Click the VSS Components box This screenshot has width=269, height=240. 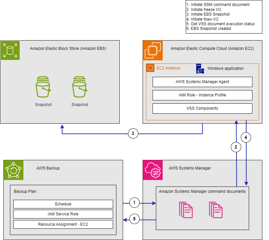pyautogui.click(x=202, y=108)
